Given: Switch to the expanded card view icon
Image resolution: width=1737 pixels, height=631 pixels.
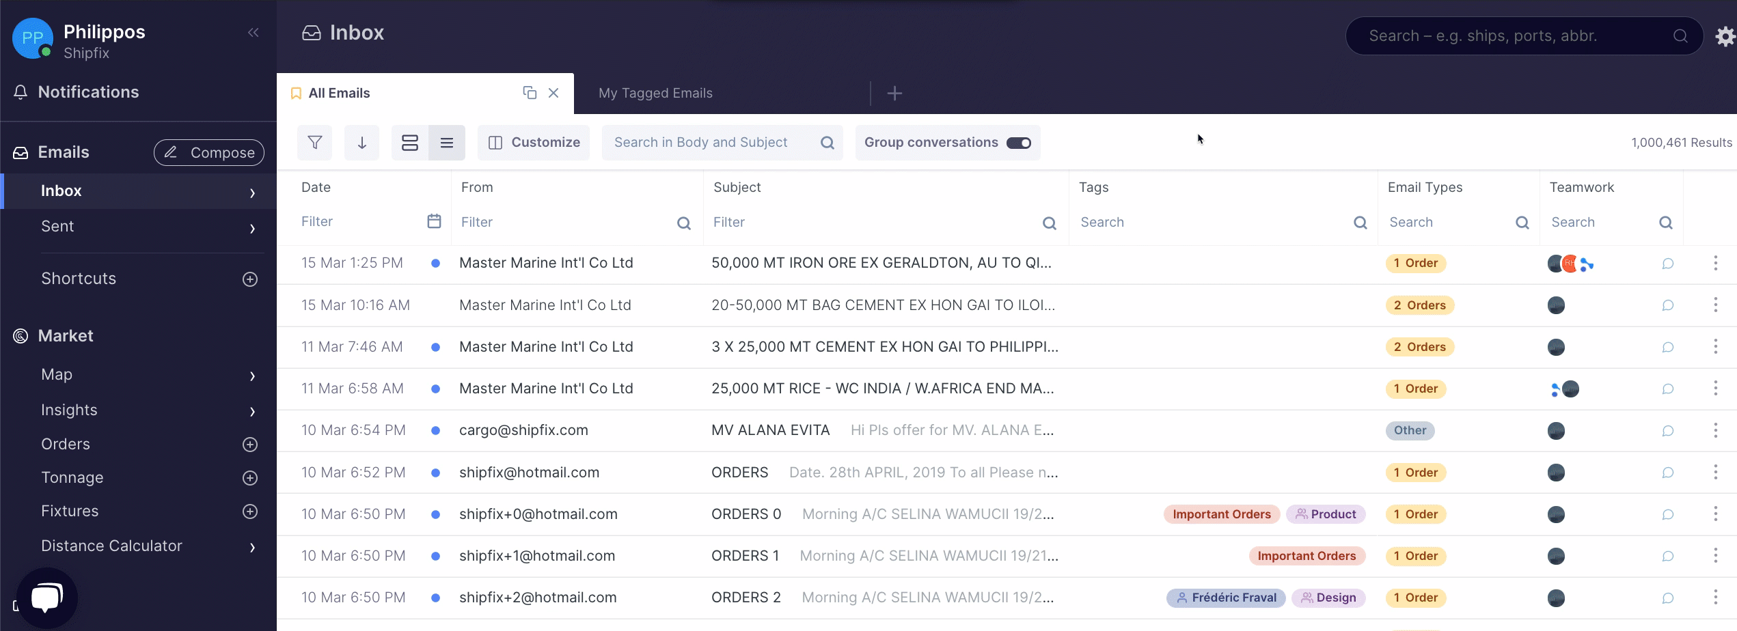Looking at the screenshot, I should pyautogui.click(x=410, y=143).
